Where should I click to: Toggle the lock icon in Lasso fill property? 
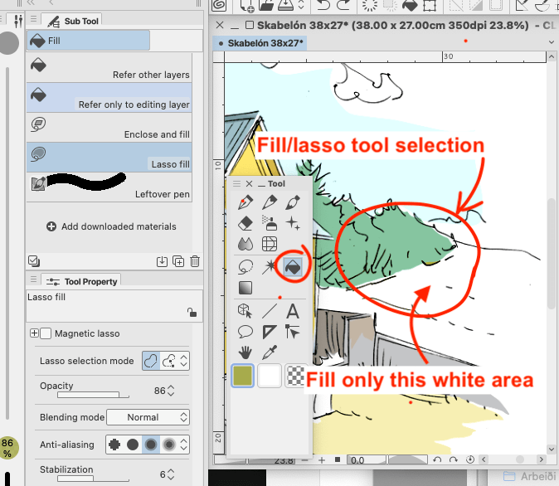tap(192, 313)
